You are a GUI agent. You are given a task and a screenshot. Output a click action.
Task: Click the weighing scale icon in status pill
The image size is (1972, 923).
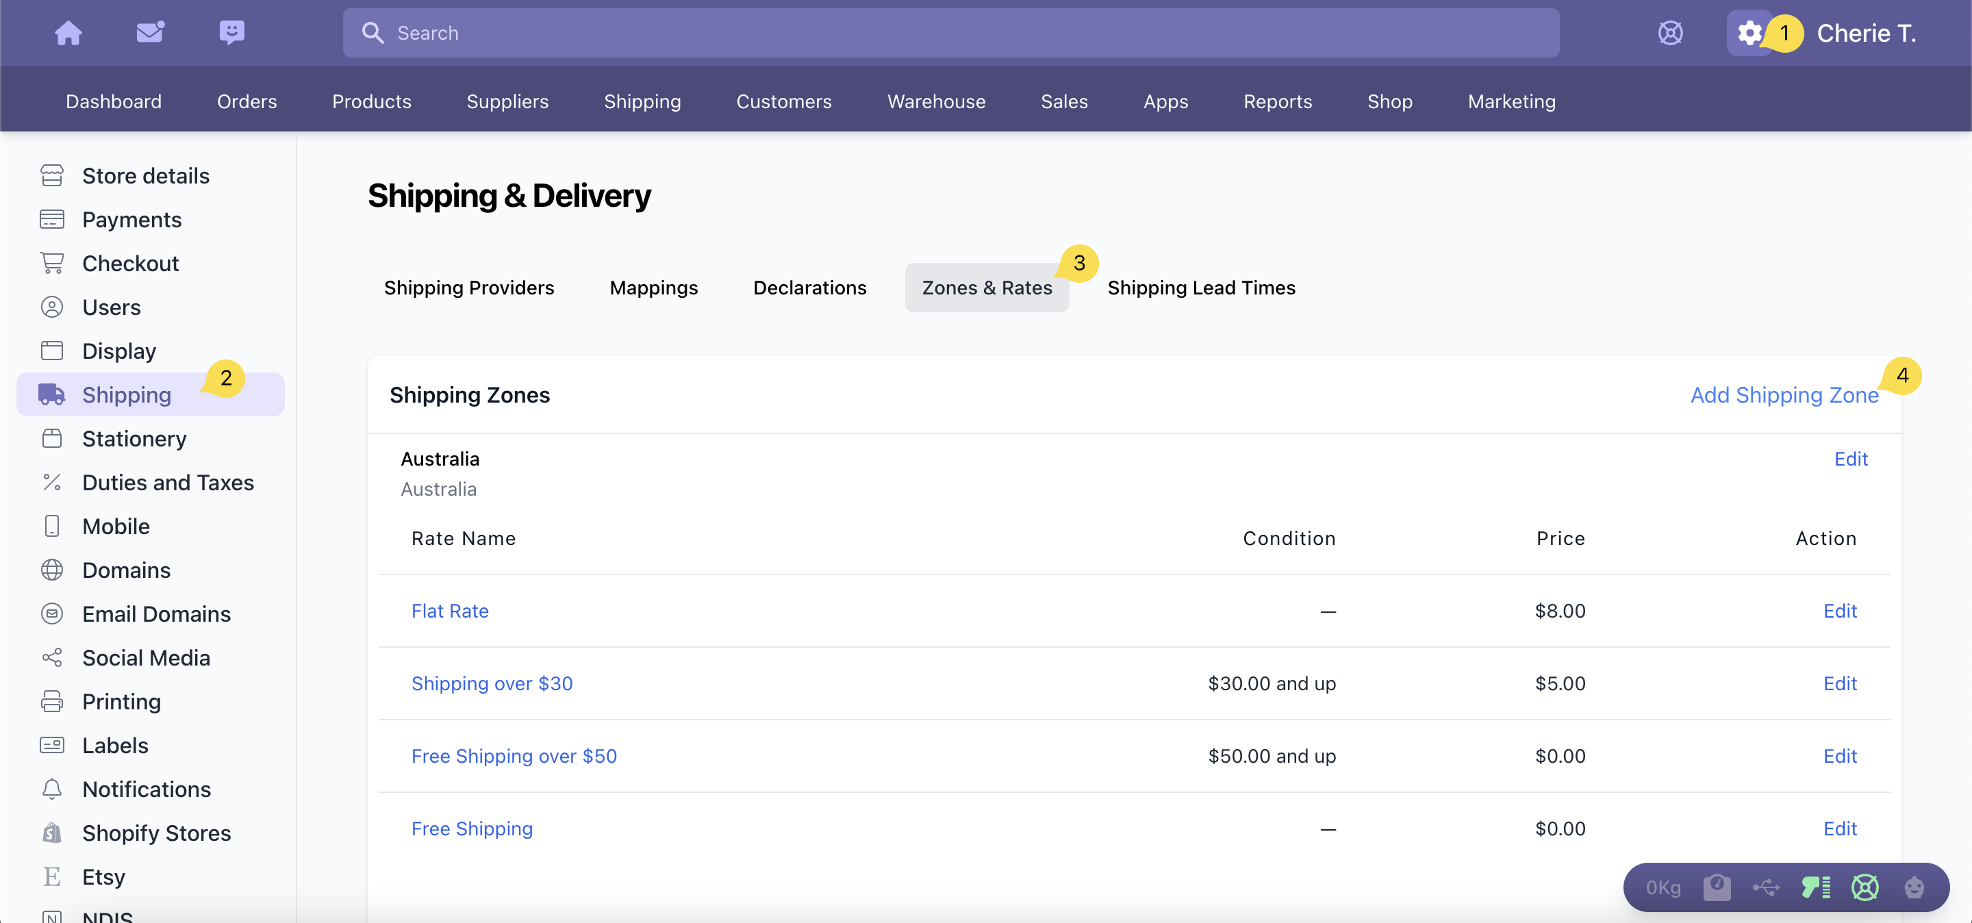pos(1717,887)
